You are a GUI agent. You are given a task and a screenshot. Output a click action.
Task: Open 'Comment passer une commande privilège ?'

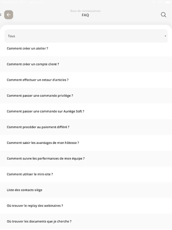[x=40, y=96]
